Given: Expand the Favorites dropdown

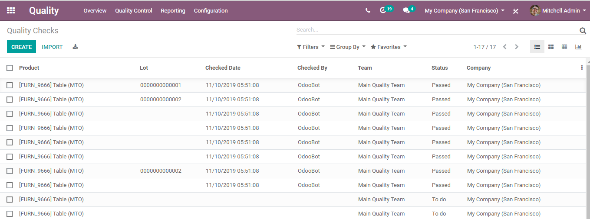Looking at the screenshot, I should pos(389,47).
